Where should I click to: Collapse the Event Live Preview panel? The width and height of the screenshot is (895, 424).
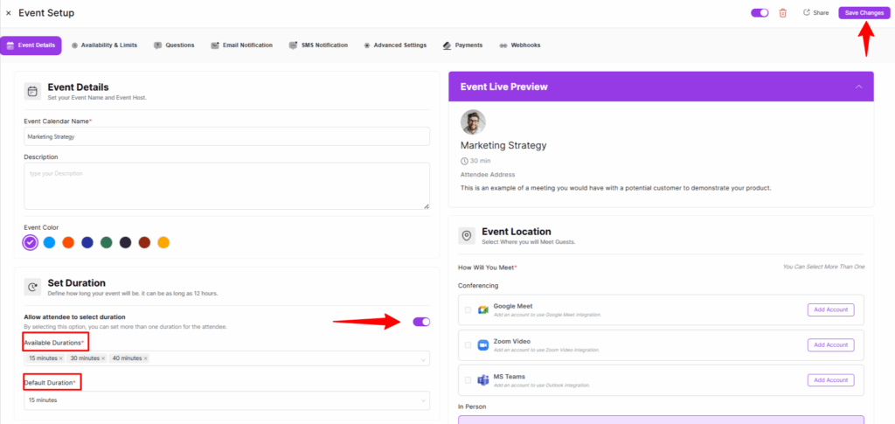(858, 87)
